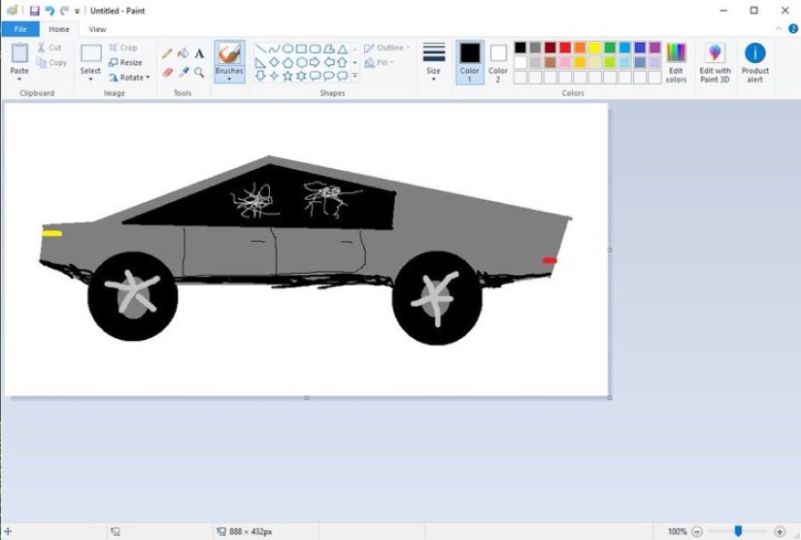Select the Pencil tool

(167, 53)
